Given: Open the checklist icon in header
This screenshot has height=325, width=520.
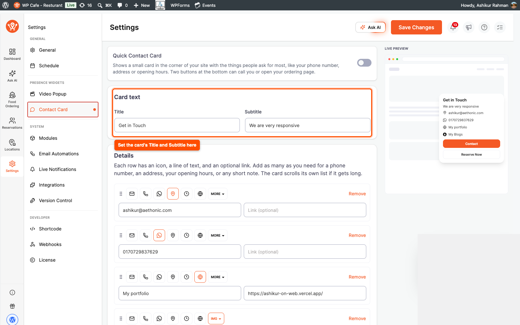Looking at the screenshot, I should coord(500,27).
